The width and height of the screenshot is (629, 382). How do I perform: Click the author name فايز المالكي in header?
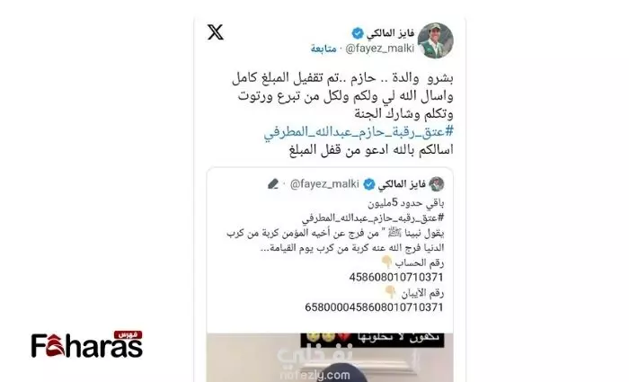pyautogui.click(x=390, y=33)
